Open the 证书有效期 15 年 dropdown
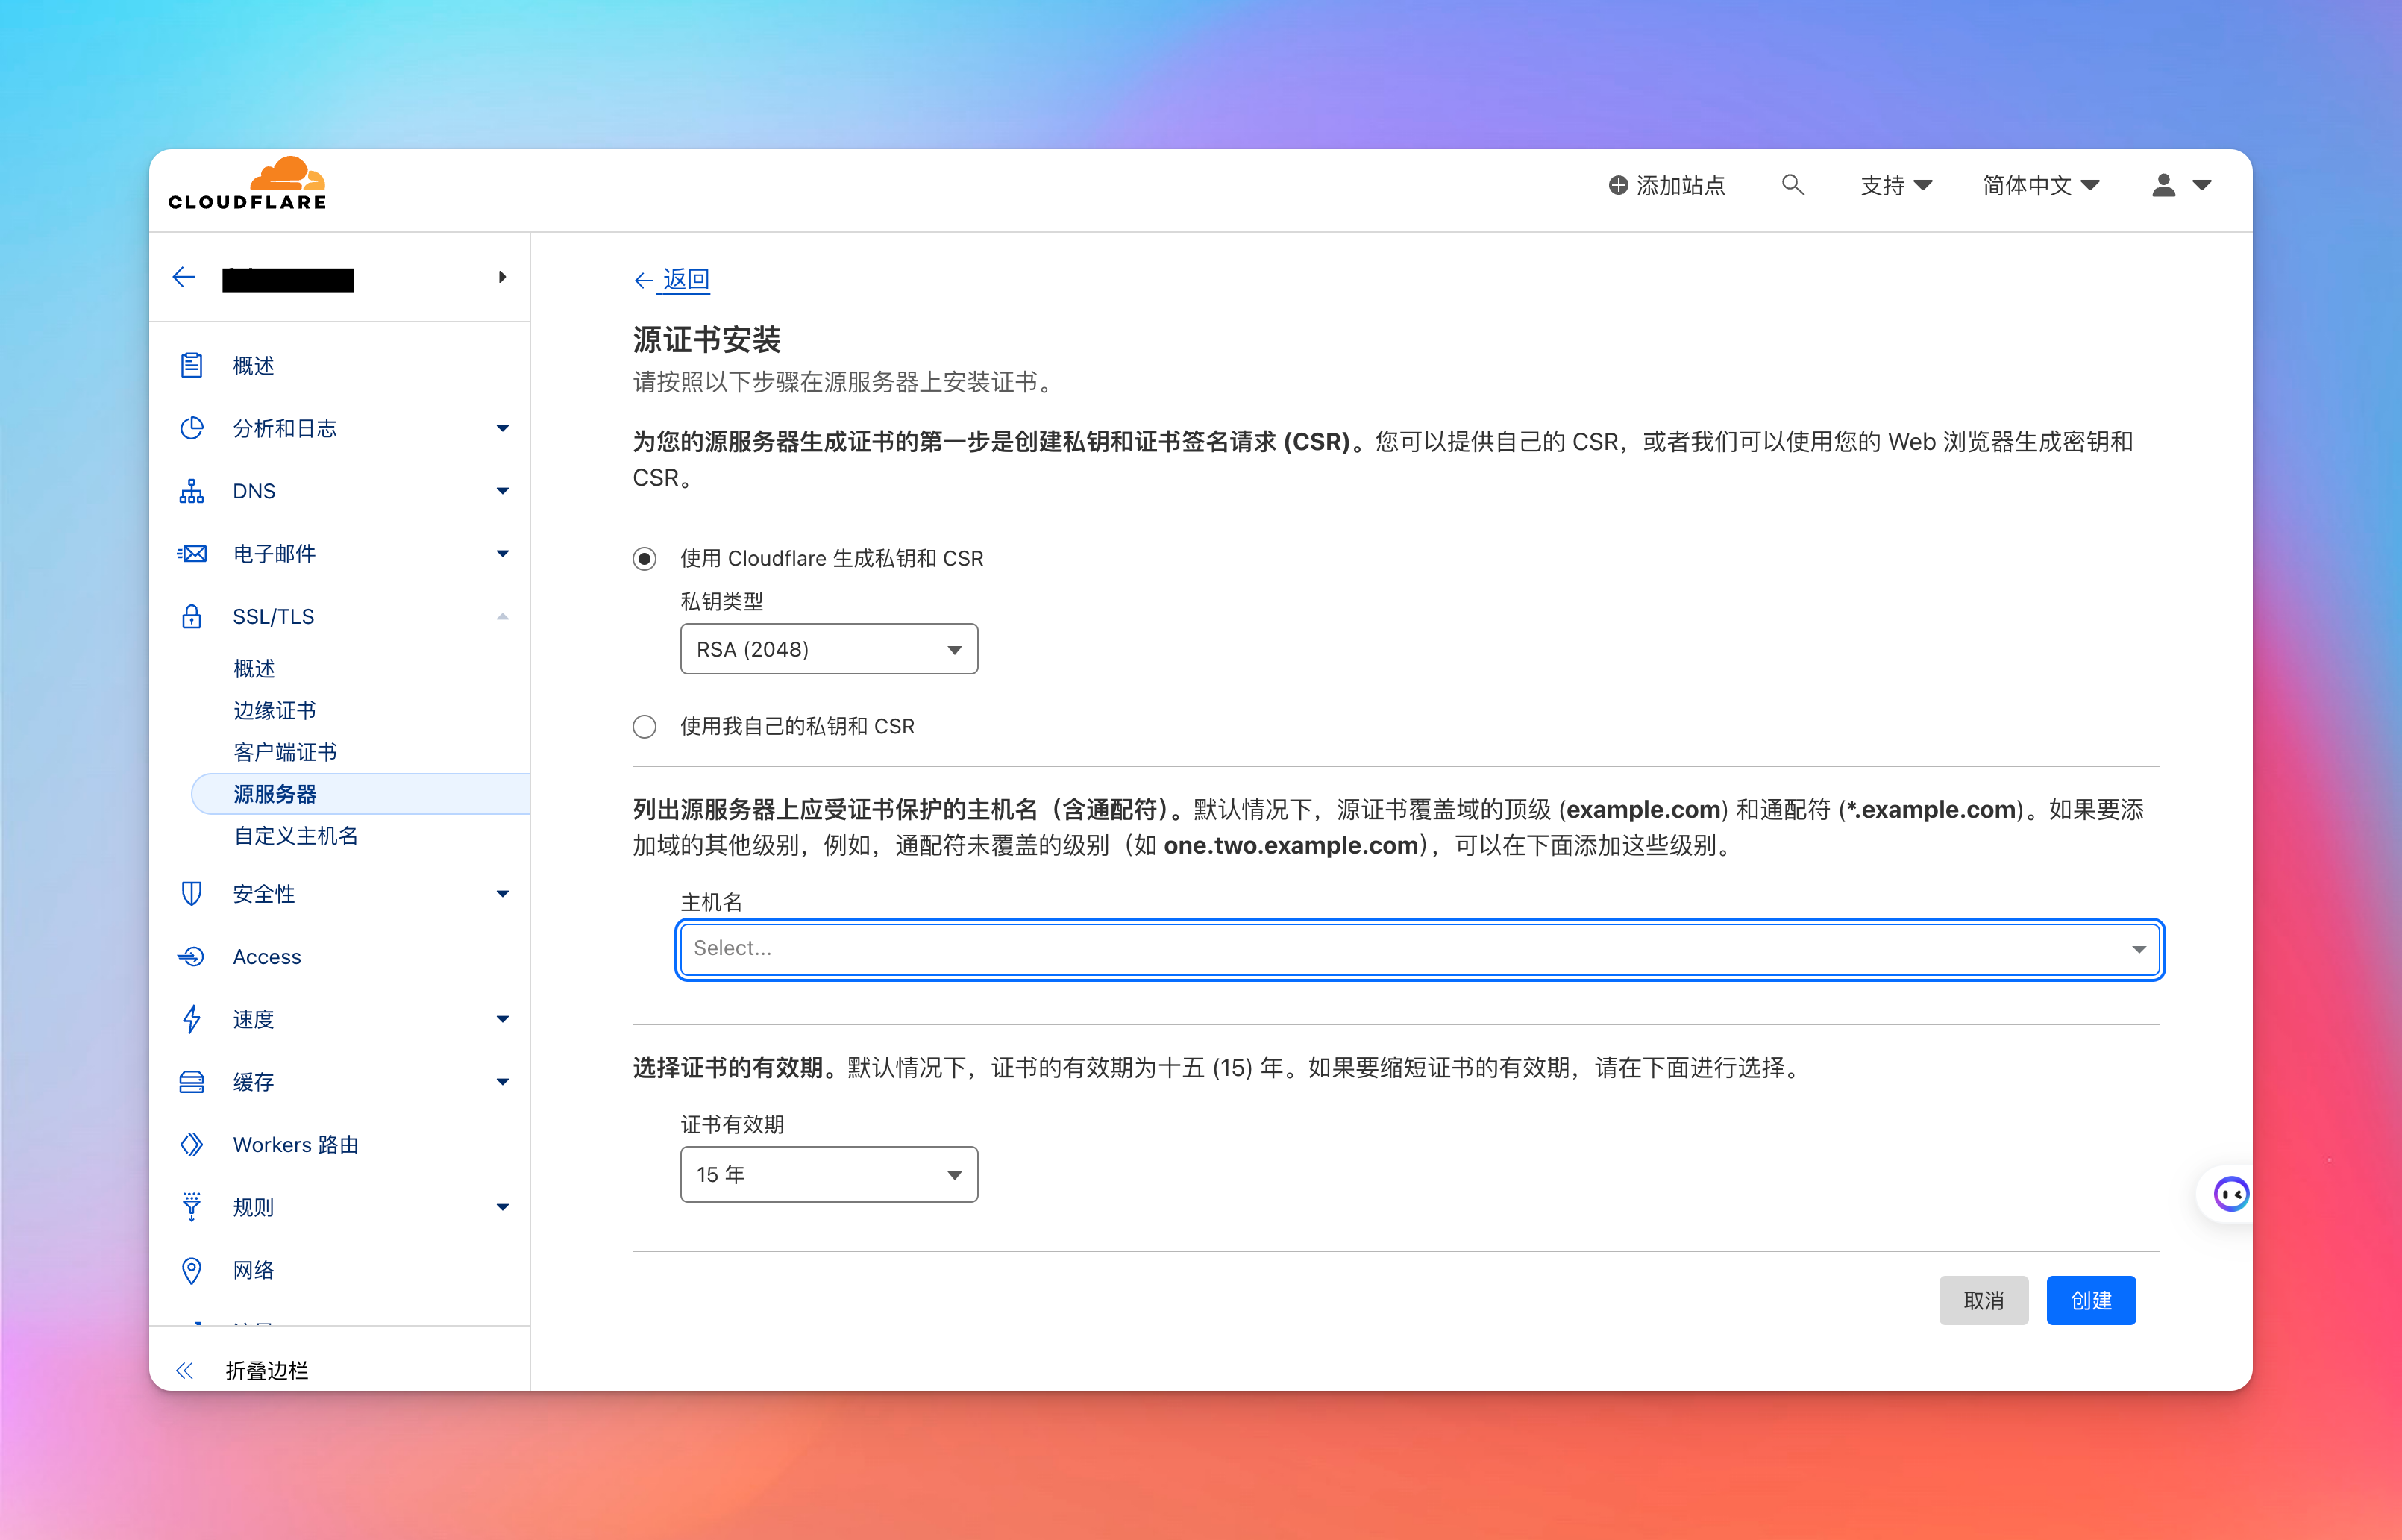Viewport: 2402px width, 1540px height. 829,1174
